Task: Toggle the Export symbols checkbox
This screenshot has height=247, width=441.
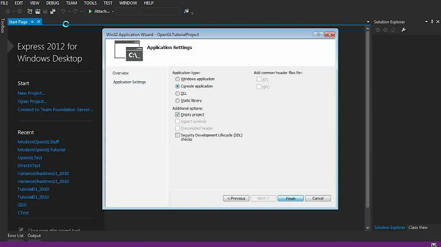Action: 178,121
